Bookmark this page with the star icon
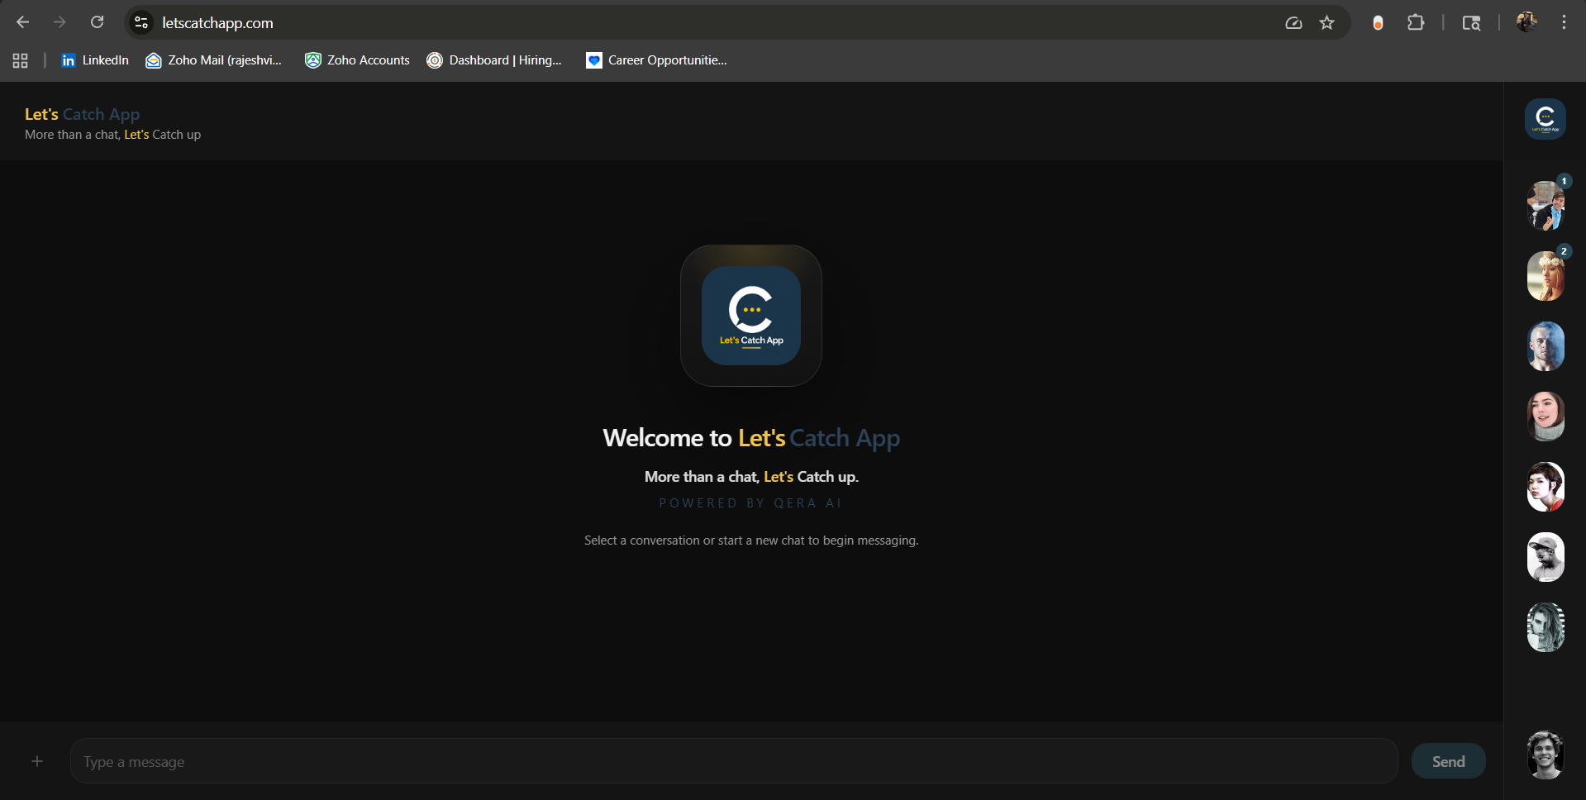The width and height of the screenshot is (1586, 800). pos(1326,23)
